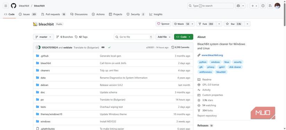Screen dimensions: 286x130
Task: Expand commit message ellipsis button
Action: point(103,48)
